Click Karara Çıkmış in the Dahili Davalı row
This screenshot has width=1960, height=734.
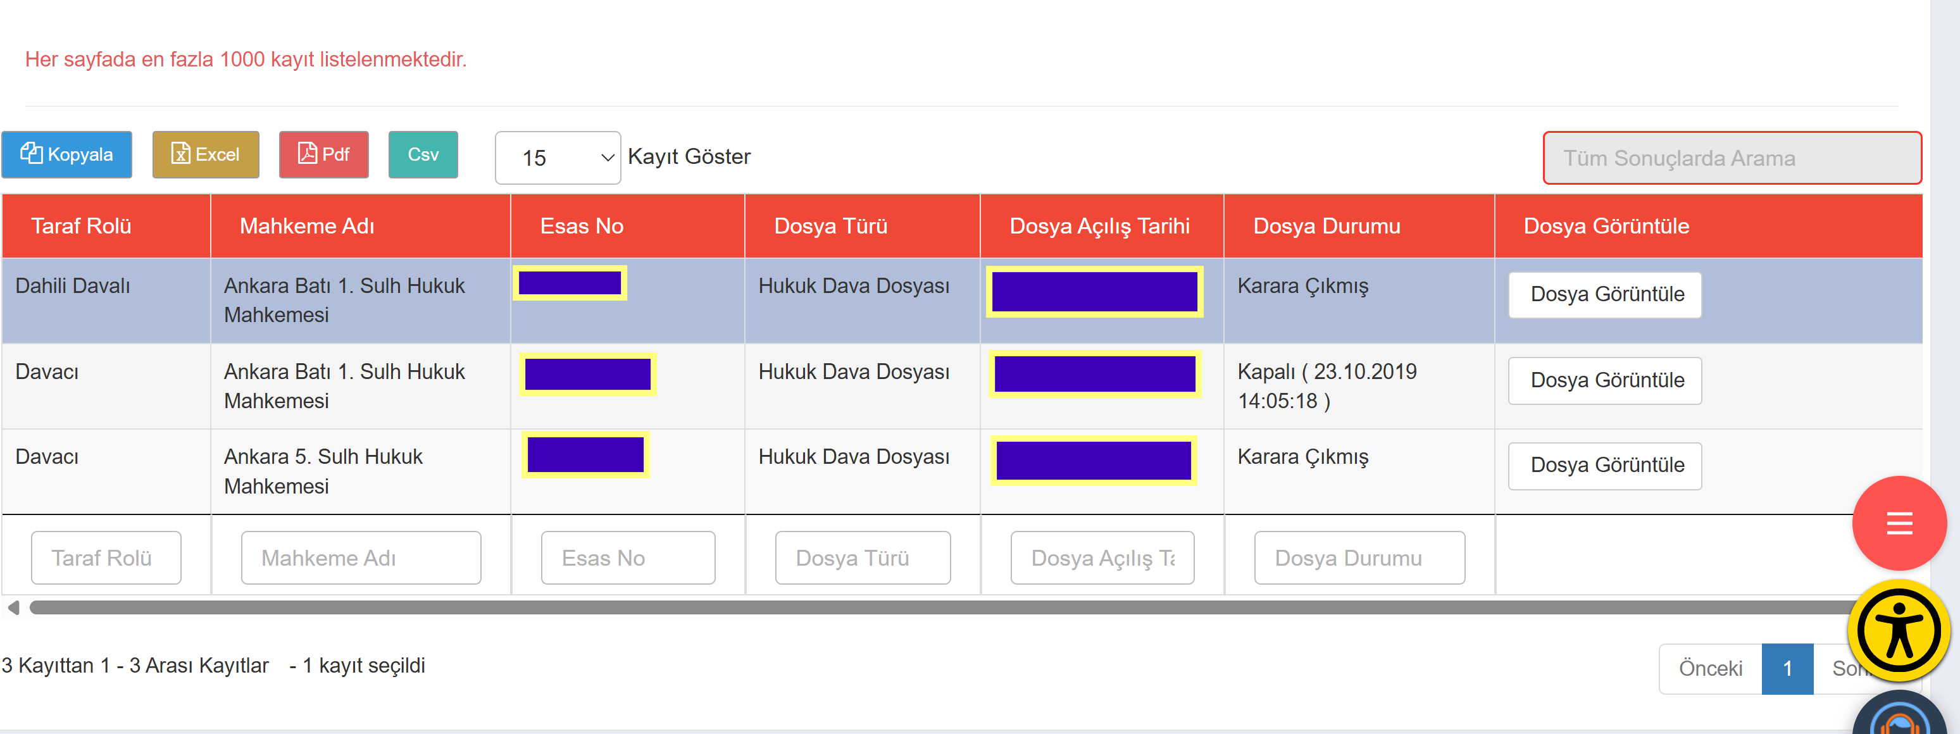pos(1302,286)
